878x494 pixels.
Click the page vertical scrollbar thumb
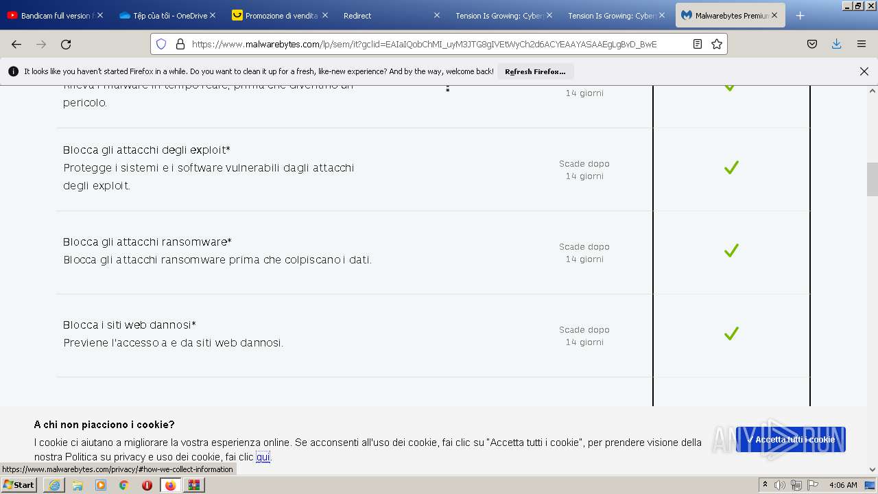872,179
